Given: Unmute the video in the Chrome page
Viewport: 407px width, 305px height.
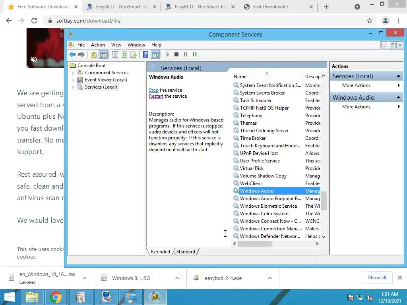Looking at the screenshot, I should 34,60.
